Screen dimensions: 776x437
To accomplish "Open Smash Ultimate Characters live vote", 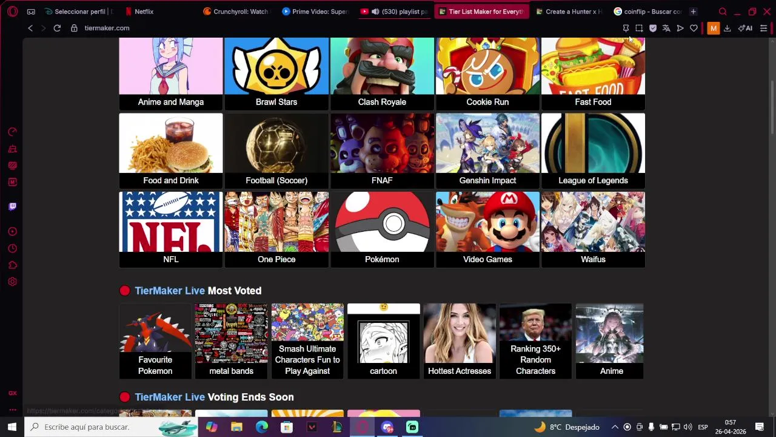I will tap(307, 341).
